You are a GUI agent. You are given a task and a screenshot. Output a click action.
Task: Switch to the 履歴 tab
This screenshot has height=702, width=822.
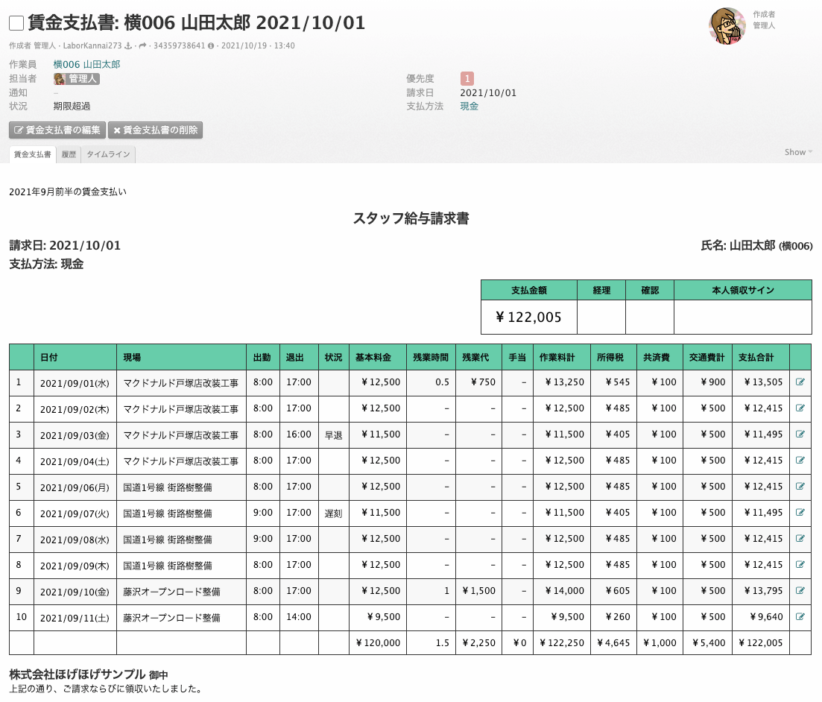point(69,154)
